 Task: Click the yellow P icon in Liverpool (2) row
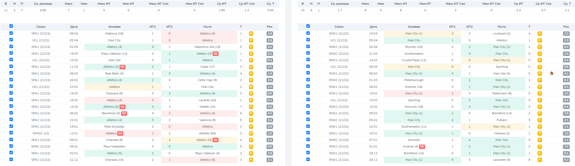point(539,33)
